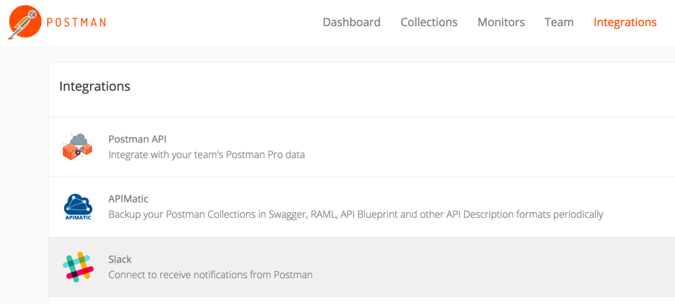This screenshot has height=305, width=675.
Task: Open the APIMatic integration title
Action: (x=128, y=199)
